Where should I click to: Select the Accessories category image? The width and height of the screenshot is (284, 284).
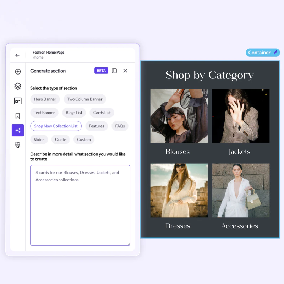(241, 191)
